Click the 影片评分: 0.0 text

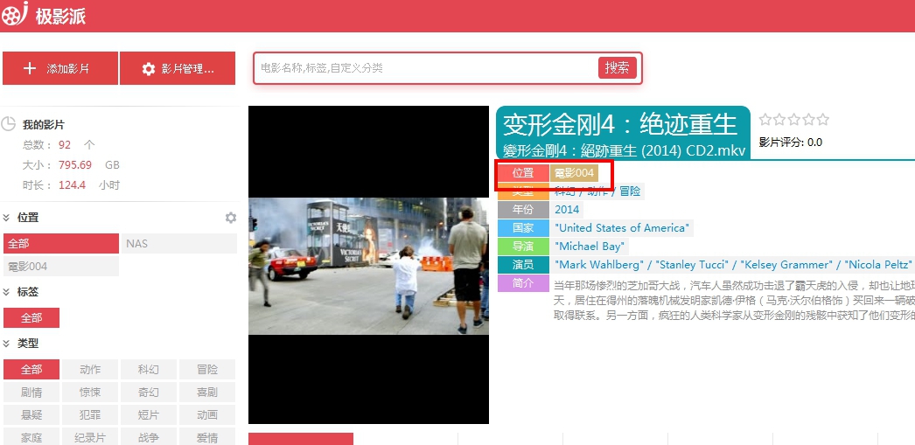point(790,142)
